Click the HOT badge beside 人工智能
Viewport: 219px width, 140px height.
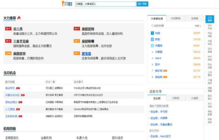(x=18, y=109)
